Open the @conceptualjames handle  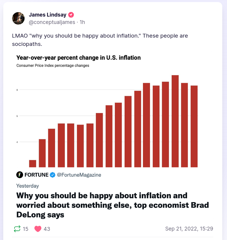pyautogui.click(x=52, y=22)
